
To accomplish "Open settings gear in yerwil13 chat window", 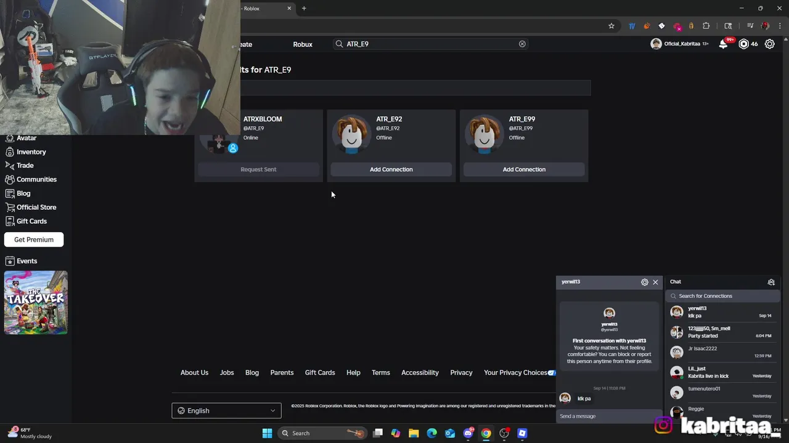I will 645,282.
